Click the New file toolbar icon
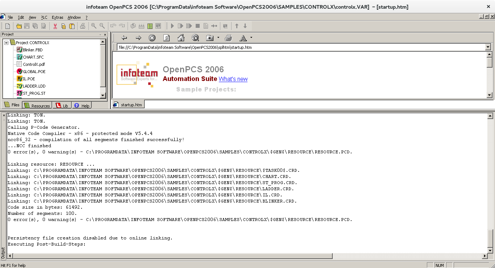The width and height of the screenshot is (495, 268). [x=8, y=26]
